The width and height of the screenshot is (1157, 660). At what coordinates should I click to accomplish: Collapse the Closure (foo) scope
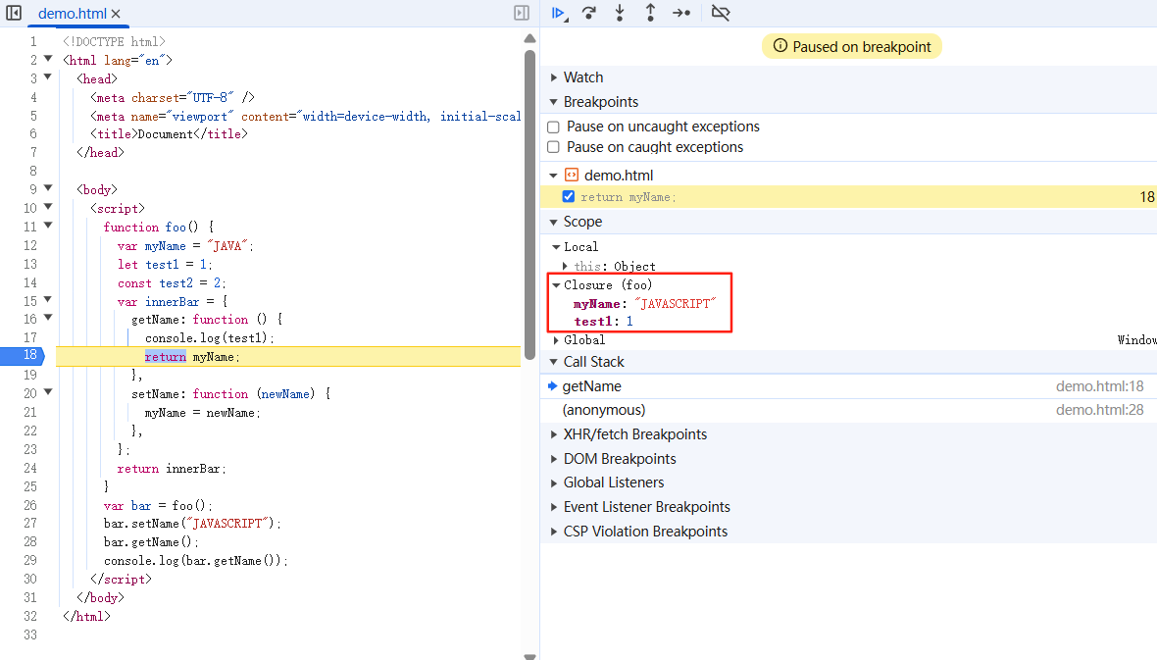(x=556, y=285)
